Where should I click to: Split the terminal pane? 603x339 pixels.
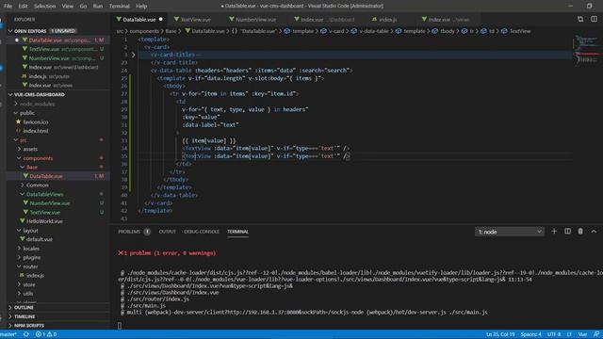pyautogui.click(x=567, y=232)
